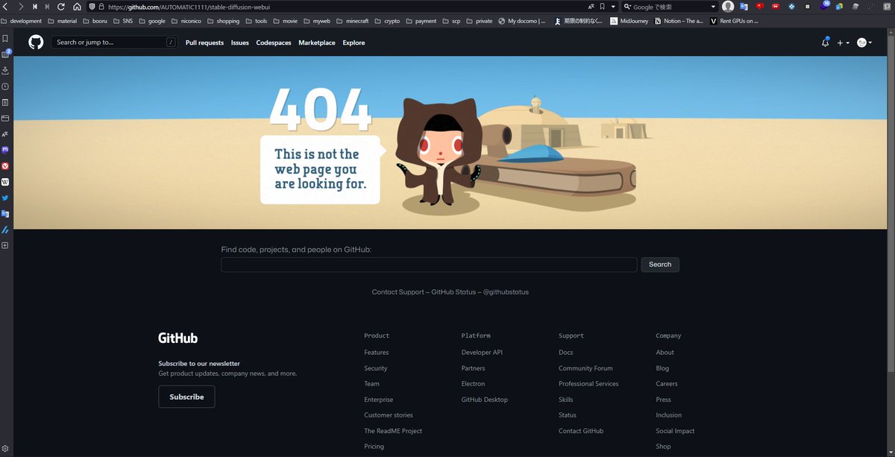Open the Twitter web panel
This screenshot has height=457, width=895.
5,198
